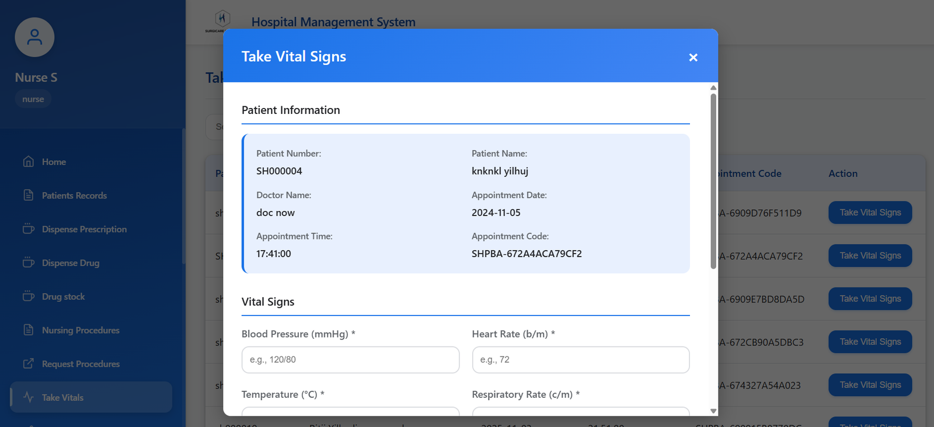The height and width of the screenshot is (427, 934).
Task: Click the Dispense Prescription cup icon
Action: pos(28,229)
